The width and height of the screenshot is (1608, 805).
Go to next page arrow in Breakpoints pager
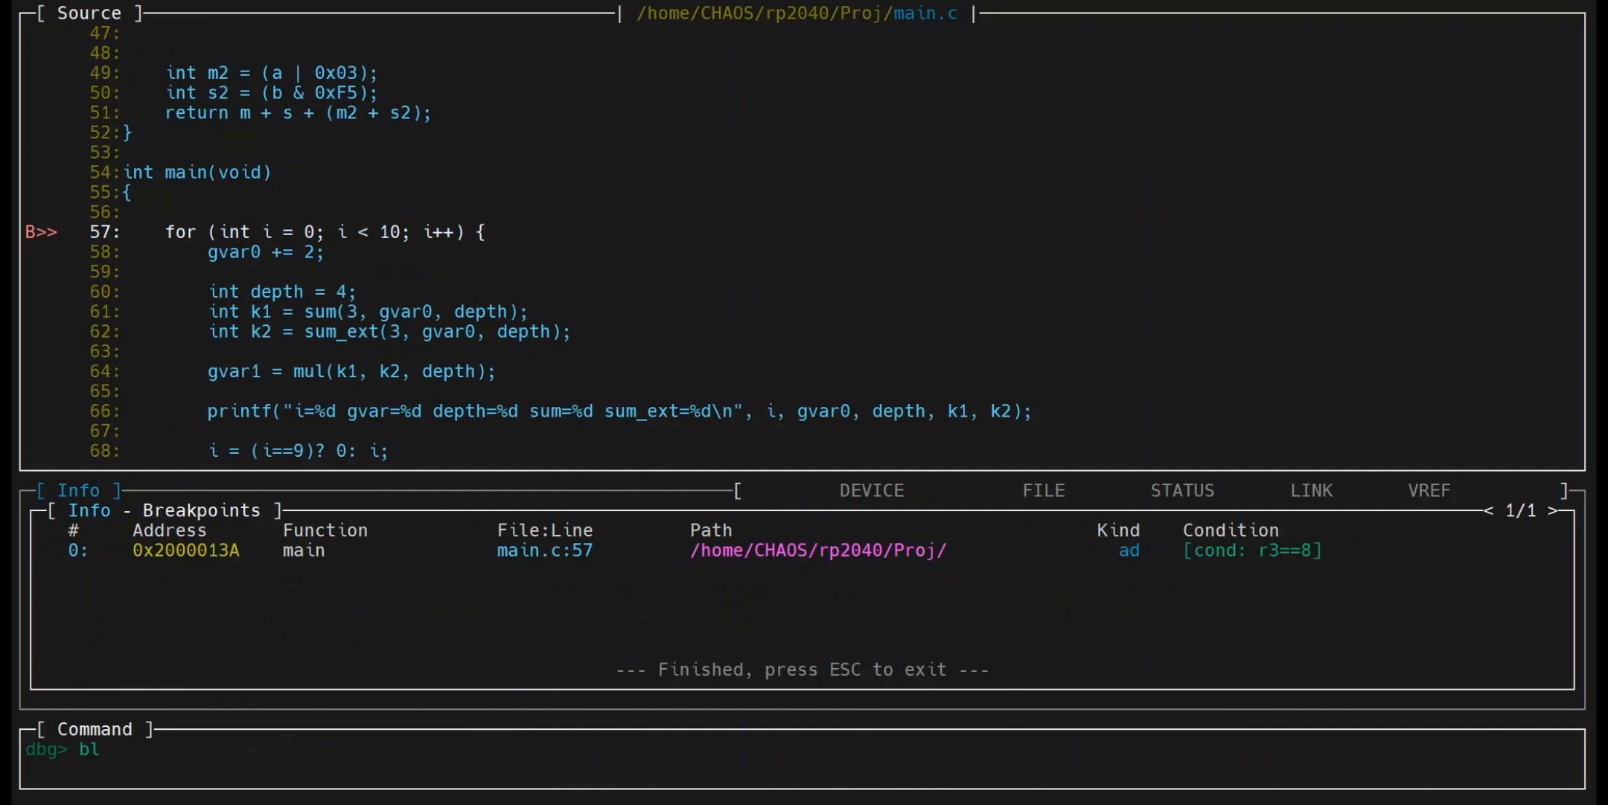click(x=1552, y=510)
